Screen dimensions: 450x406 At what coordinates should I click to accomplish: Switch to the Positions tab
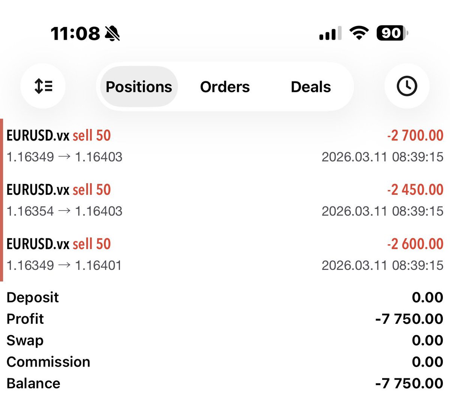click(139, 87)
